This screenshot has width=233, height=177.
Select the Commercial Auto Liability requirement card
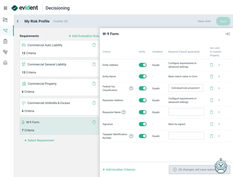(59, 49)
